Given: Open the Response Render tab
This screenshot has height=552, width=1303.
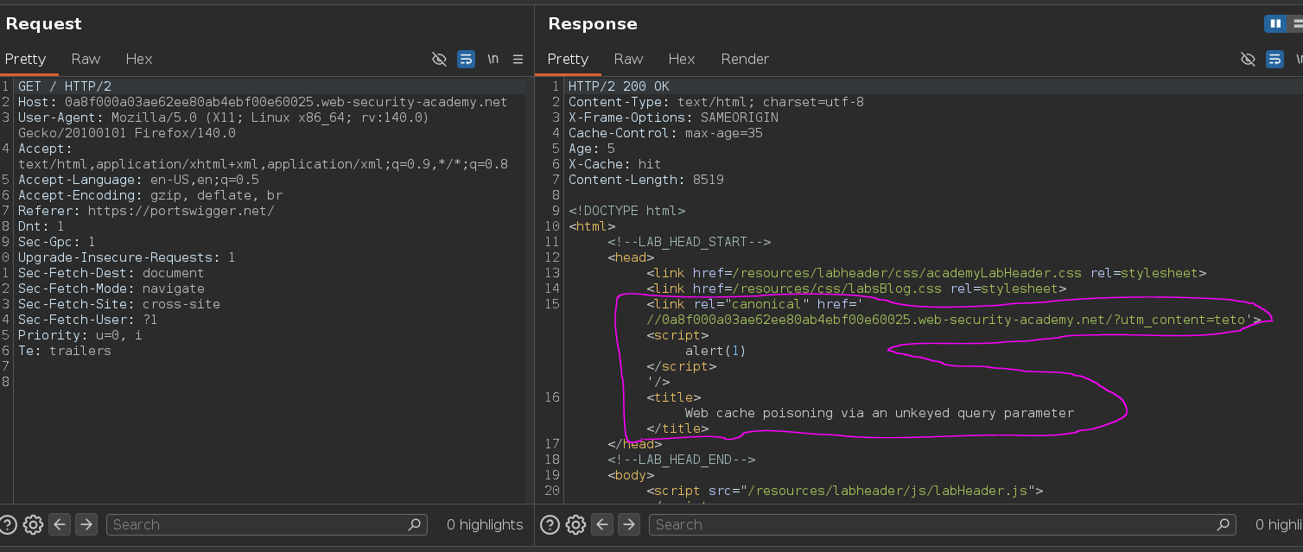Looking at the screenshot, I should click(745, 59).
